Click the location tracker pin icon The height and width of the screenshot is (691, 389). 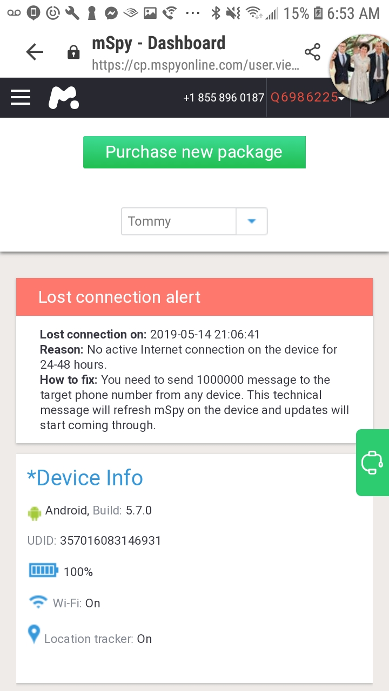pos(34,635)
